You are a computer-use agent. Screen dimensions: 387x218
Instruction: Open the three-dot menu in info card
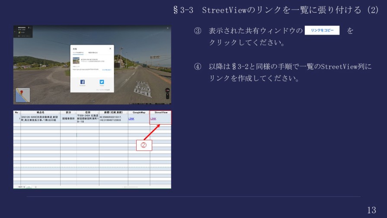coord(31,29)
